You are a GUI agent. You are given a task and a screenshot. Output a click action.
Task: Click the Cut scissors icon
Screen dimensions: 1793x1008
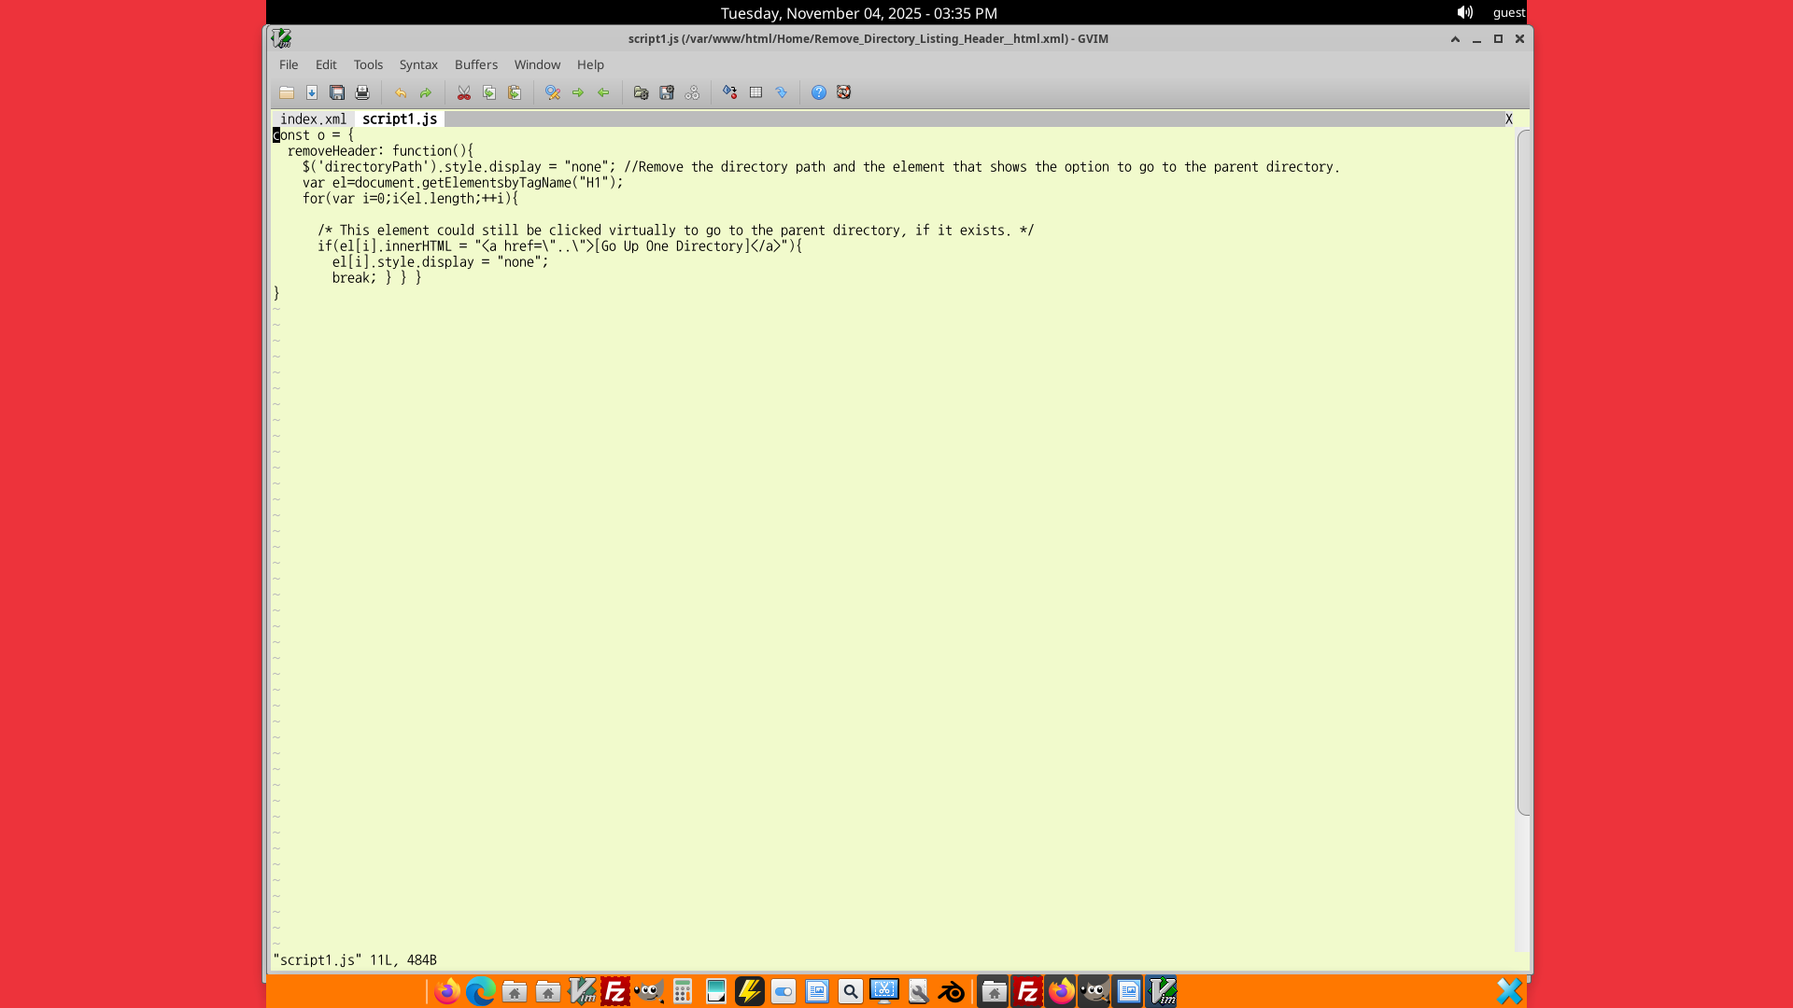[x=464, y=92]
